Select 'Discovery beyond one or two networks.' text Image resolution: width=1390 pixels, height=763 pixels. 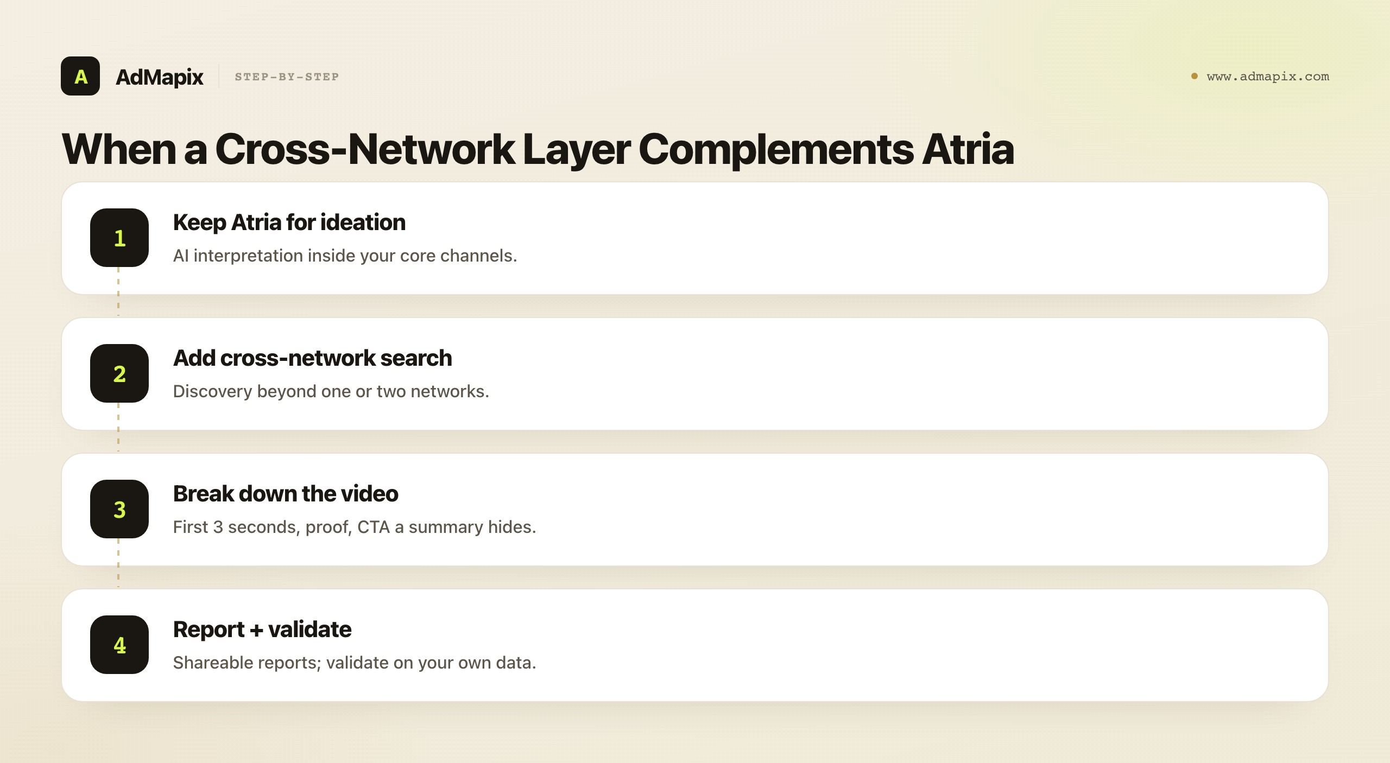331,391
